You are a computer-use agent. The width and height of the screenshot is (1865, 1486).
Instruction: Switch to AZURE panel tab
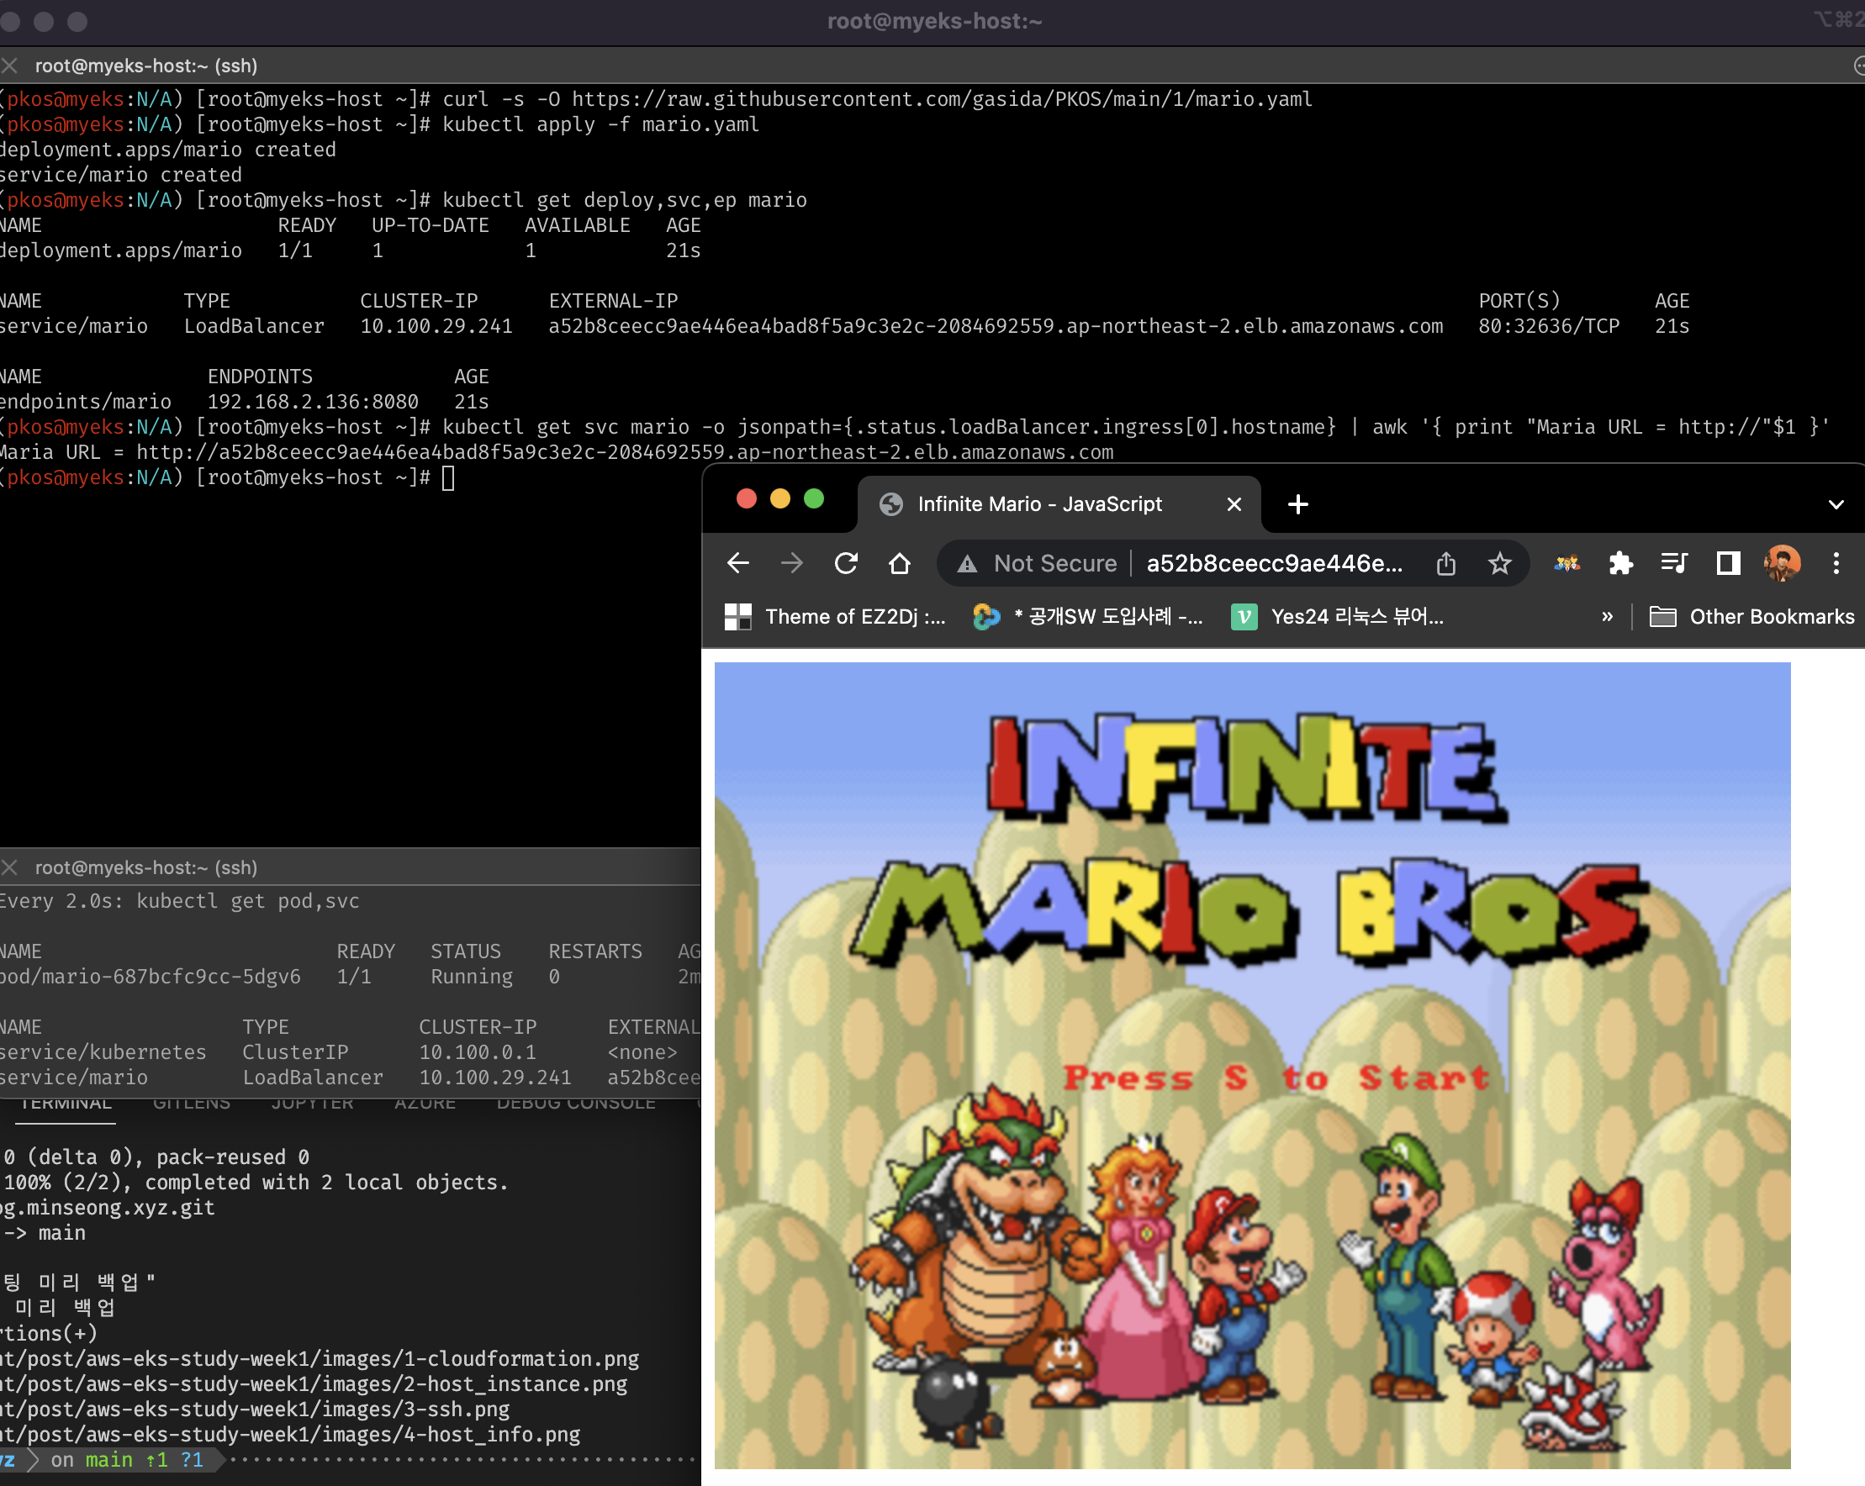[425, 1104]
